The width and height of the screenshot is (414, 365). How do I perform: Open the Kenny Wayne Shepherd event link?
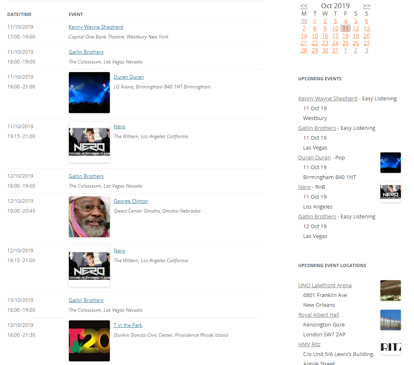click(96, 27)
